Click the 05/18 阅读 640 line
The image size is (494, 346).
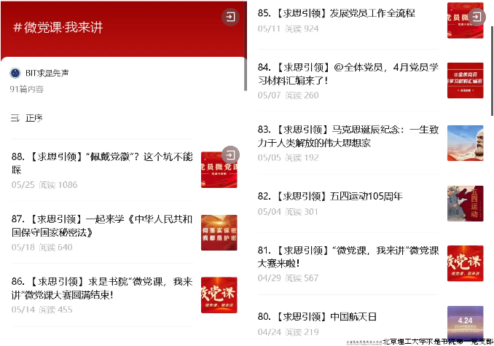pos(42,248)
